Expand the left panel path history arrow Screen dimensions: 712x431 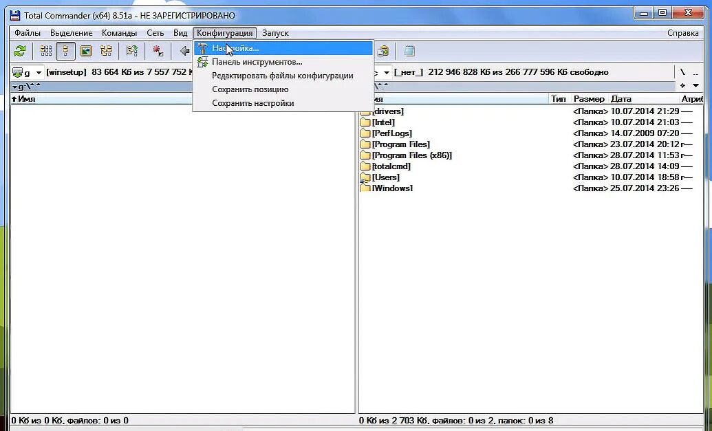click(x=15, y=87)
